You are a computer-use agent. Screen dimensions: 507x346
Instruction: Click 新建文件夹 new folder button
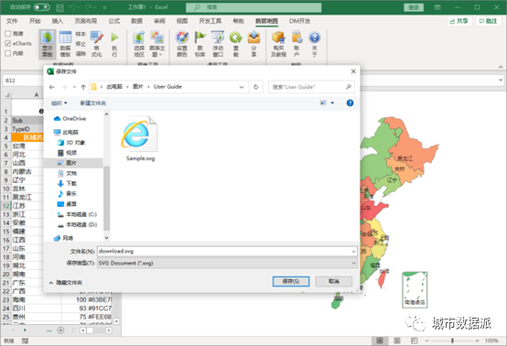tap(93, 103)
